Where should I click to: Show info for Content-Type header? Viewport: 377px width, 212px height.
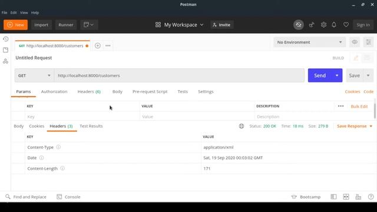(x=58, y=147)
